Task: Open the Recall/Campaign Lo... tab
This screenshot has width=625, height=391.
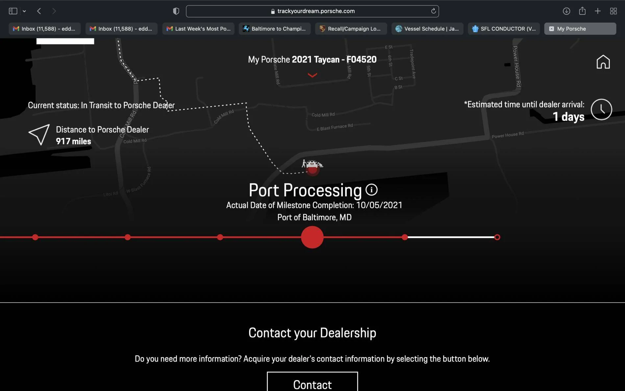Action: [351, 29]
